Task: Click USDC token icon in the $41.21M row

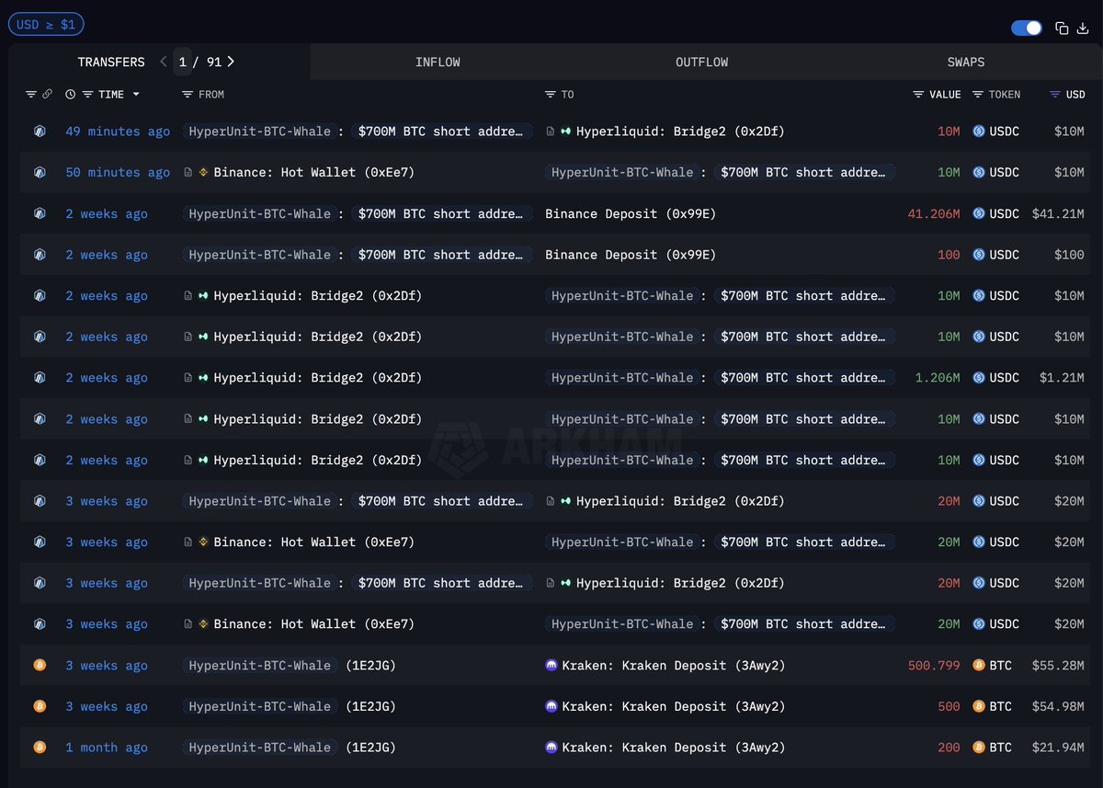Action: (979, 214)
